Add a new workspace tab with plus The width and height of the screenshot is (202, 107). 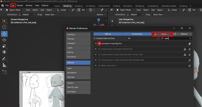pos(190,6)
